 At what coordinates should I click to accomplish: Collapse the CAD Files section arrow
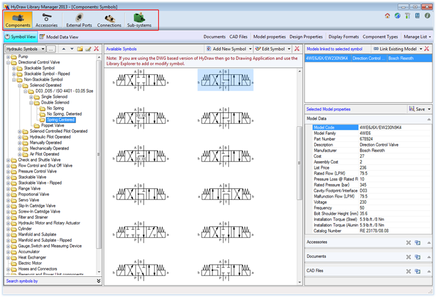(x=429, y=271)
